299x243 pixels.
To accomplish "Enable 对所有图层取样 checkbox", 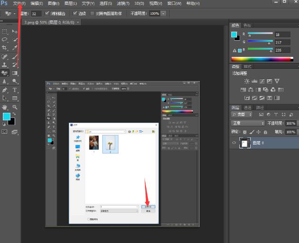I will click(x=92, y=14).
